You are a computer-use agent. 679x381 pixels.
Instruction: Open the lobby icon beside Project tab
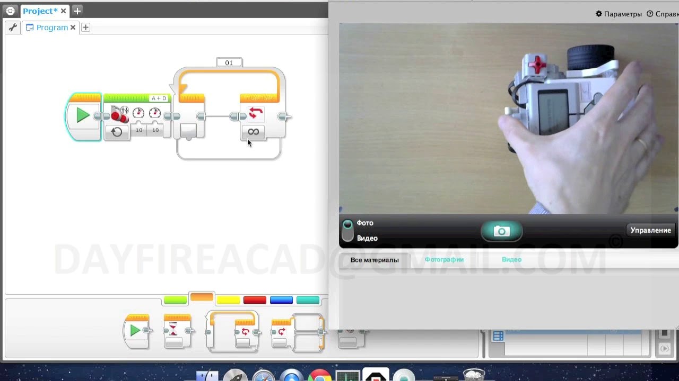click(10, 11)
